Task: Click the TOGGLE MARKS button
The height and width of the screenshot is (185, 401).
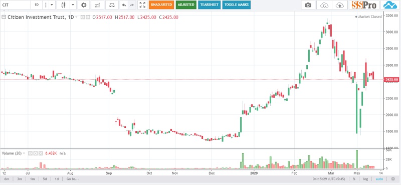Action: click(x=236, y=5)
